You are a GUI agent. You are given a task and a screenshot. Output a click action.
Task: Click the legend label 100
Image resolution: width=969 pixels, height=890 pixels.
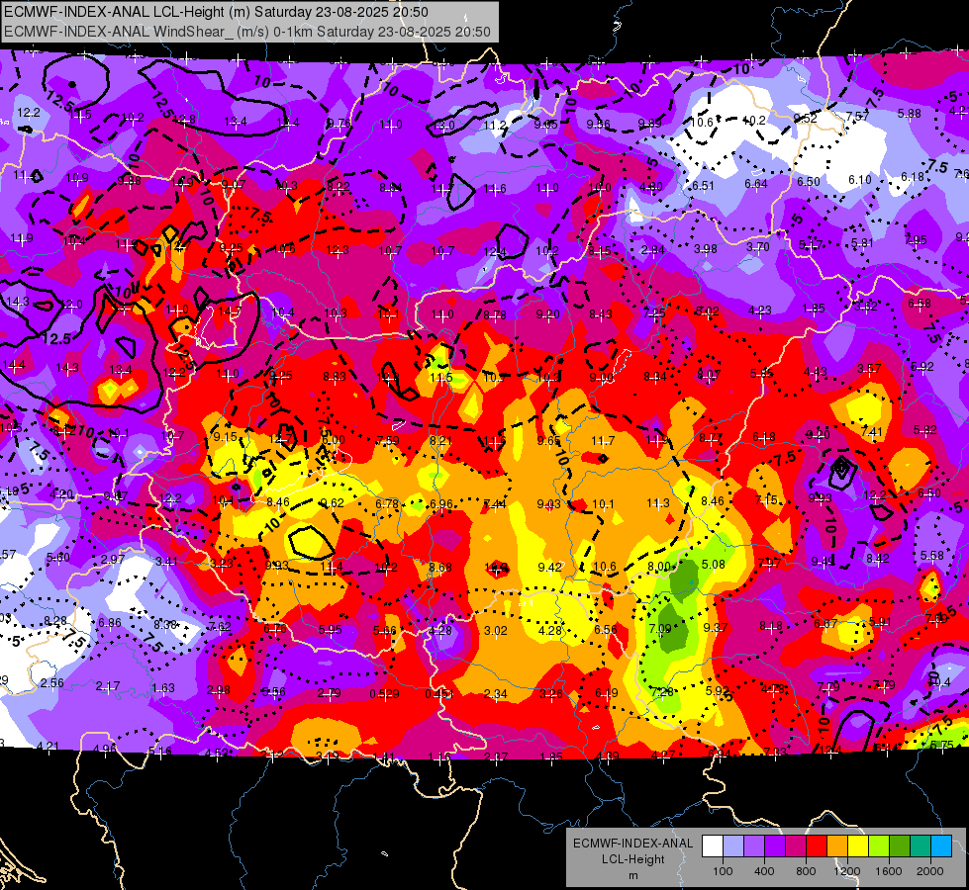(x=723, y=871)
